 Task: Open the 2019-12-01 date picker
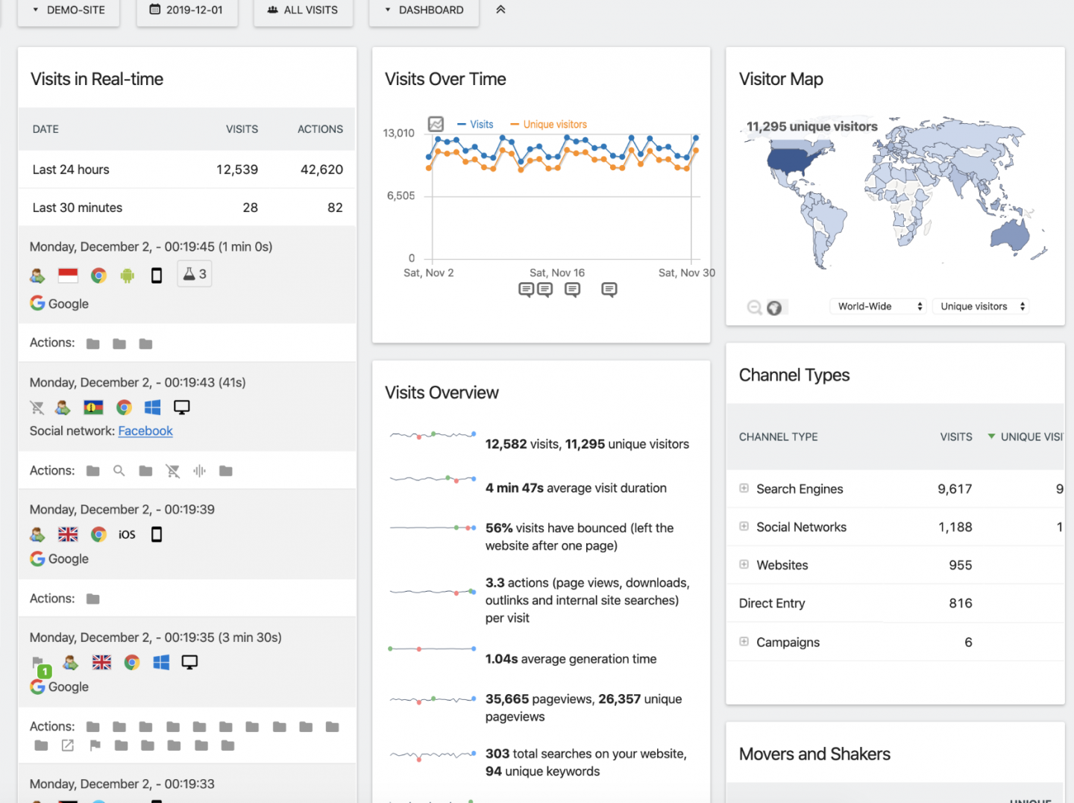(x=186, y=10)
